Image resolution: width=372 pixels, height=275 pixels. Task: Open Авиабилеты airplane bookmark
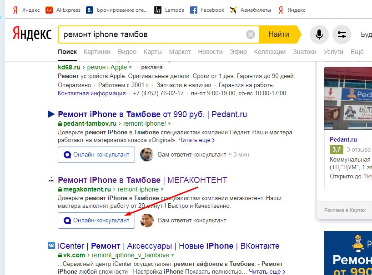[250, 10]
